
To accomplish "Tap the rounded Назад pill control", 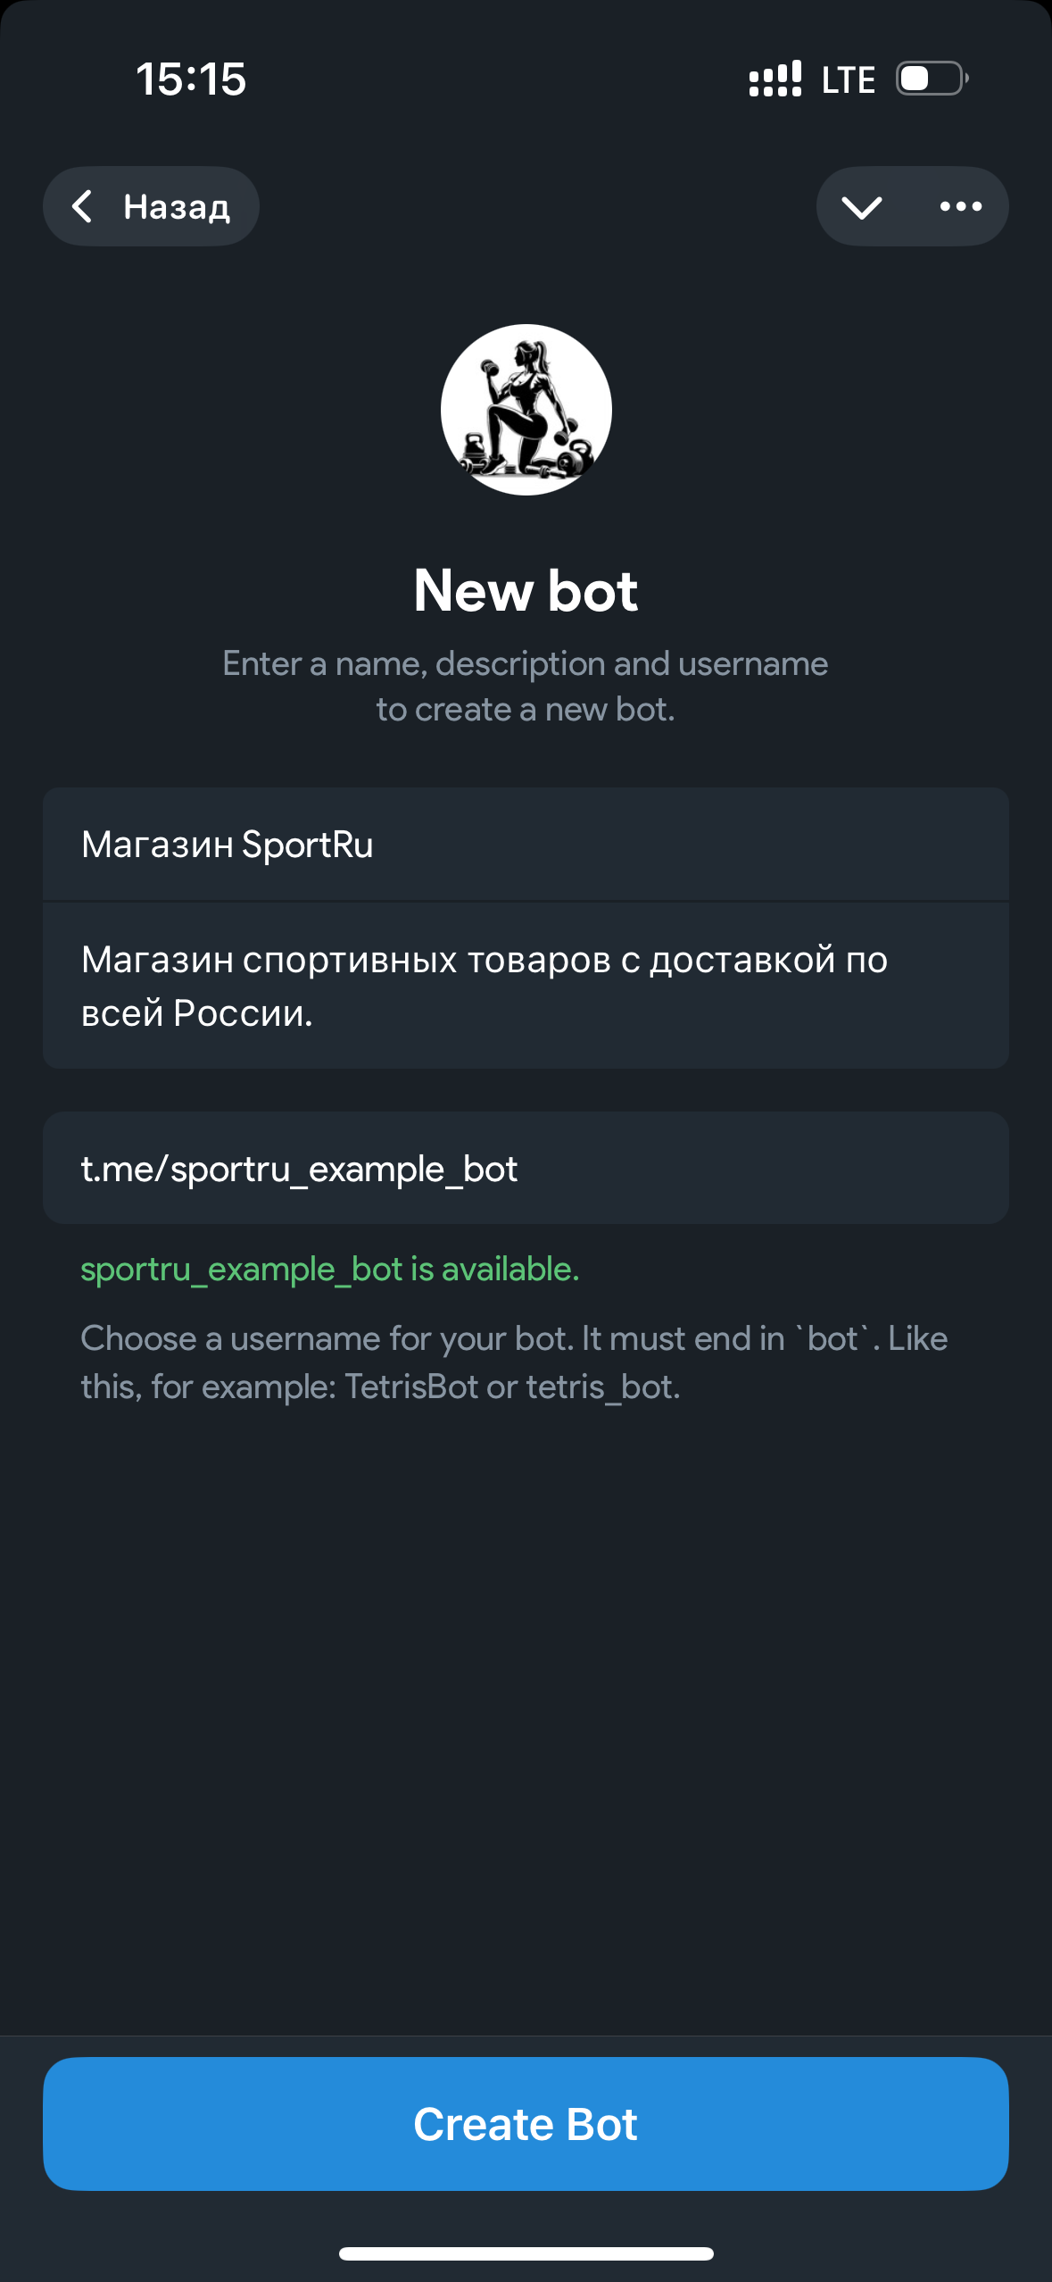I will 151,206.
